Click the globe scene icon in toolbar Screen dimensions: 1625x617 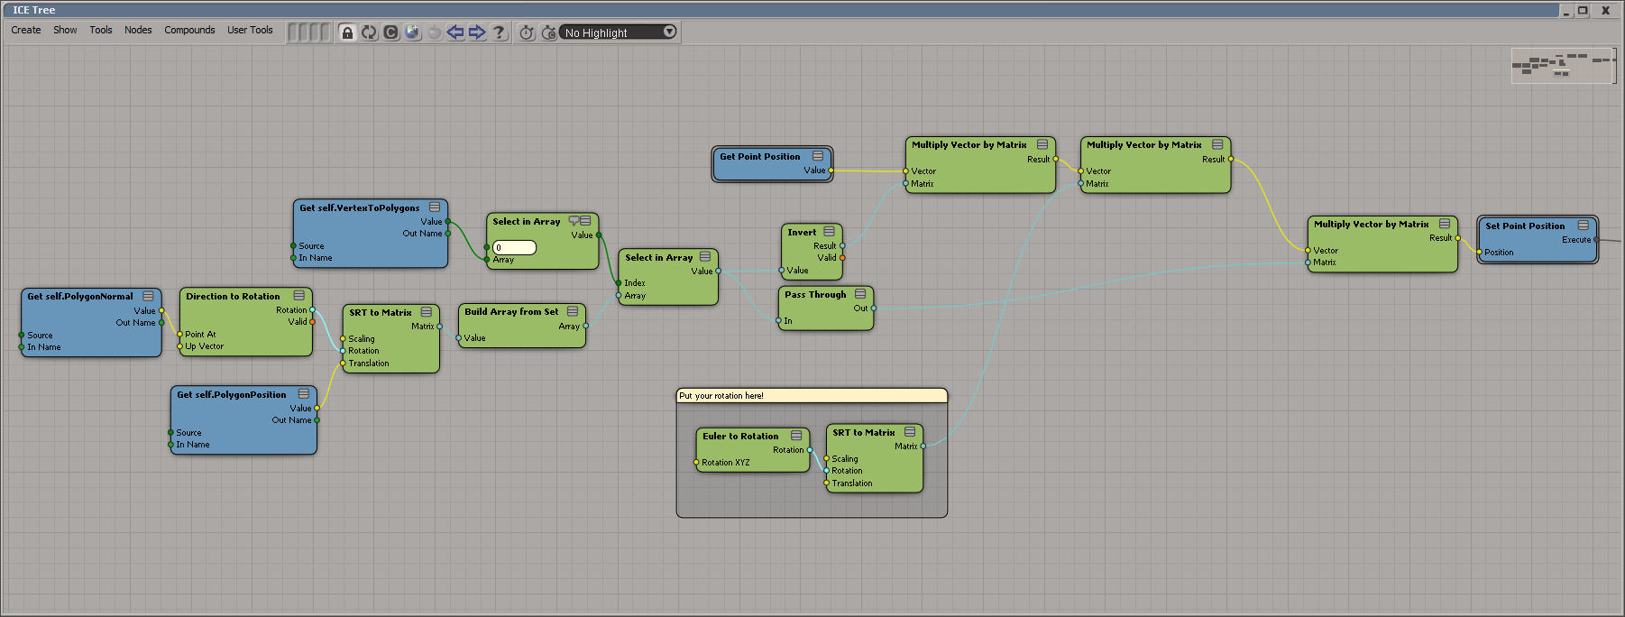pyautogui.click(x=412, y=32)
